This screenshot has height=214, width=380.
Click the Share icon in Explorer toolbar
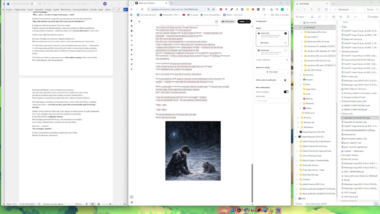[x=341, y=17]
